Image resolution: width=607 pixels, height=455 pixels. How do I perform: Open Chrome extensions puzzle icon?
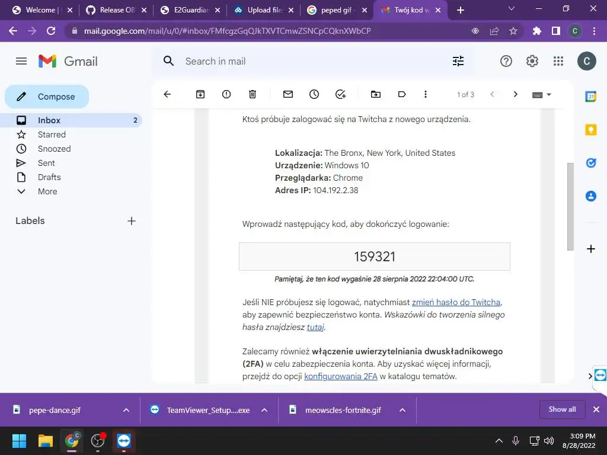tap(536, 31)
